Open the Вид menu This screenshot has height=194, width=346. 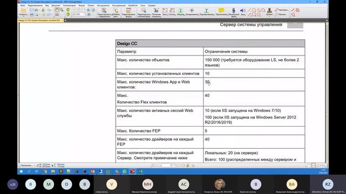point(47,5)
